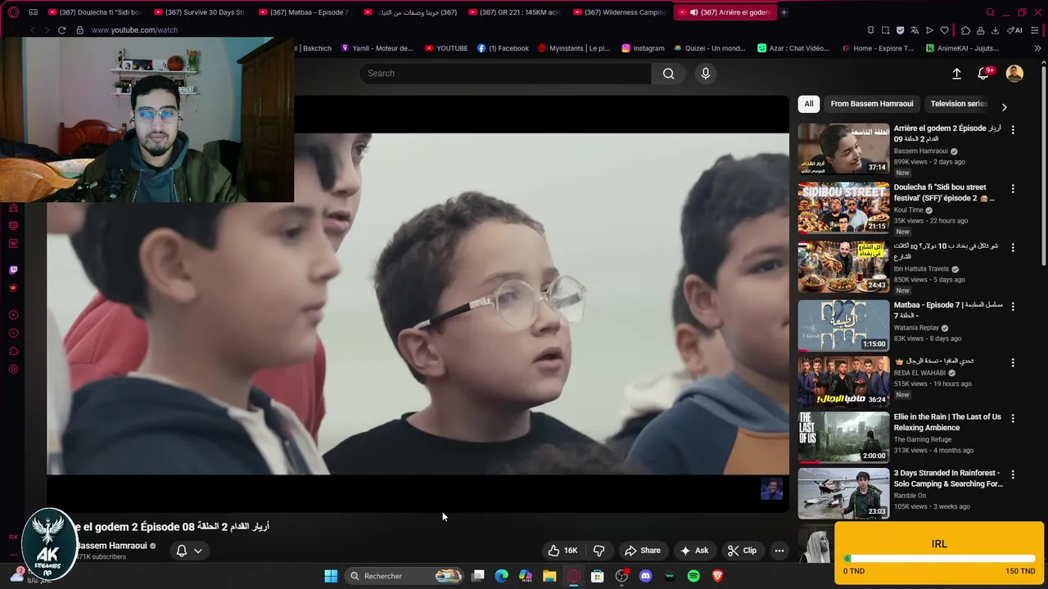
Task: Open the Opera sidebar history clock icon
Action: (x=13, y=333)
